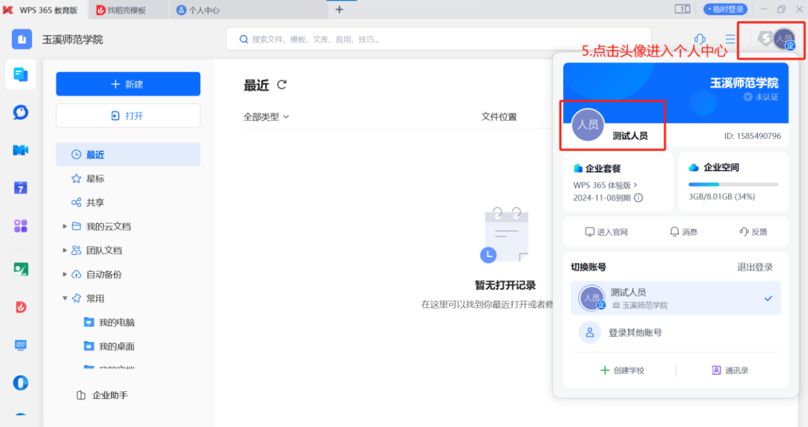Expand the 团队文档 tree node
Image resolution: width=808 pixels, height=427 pixels.
point(64,250)
